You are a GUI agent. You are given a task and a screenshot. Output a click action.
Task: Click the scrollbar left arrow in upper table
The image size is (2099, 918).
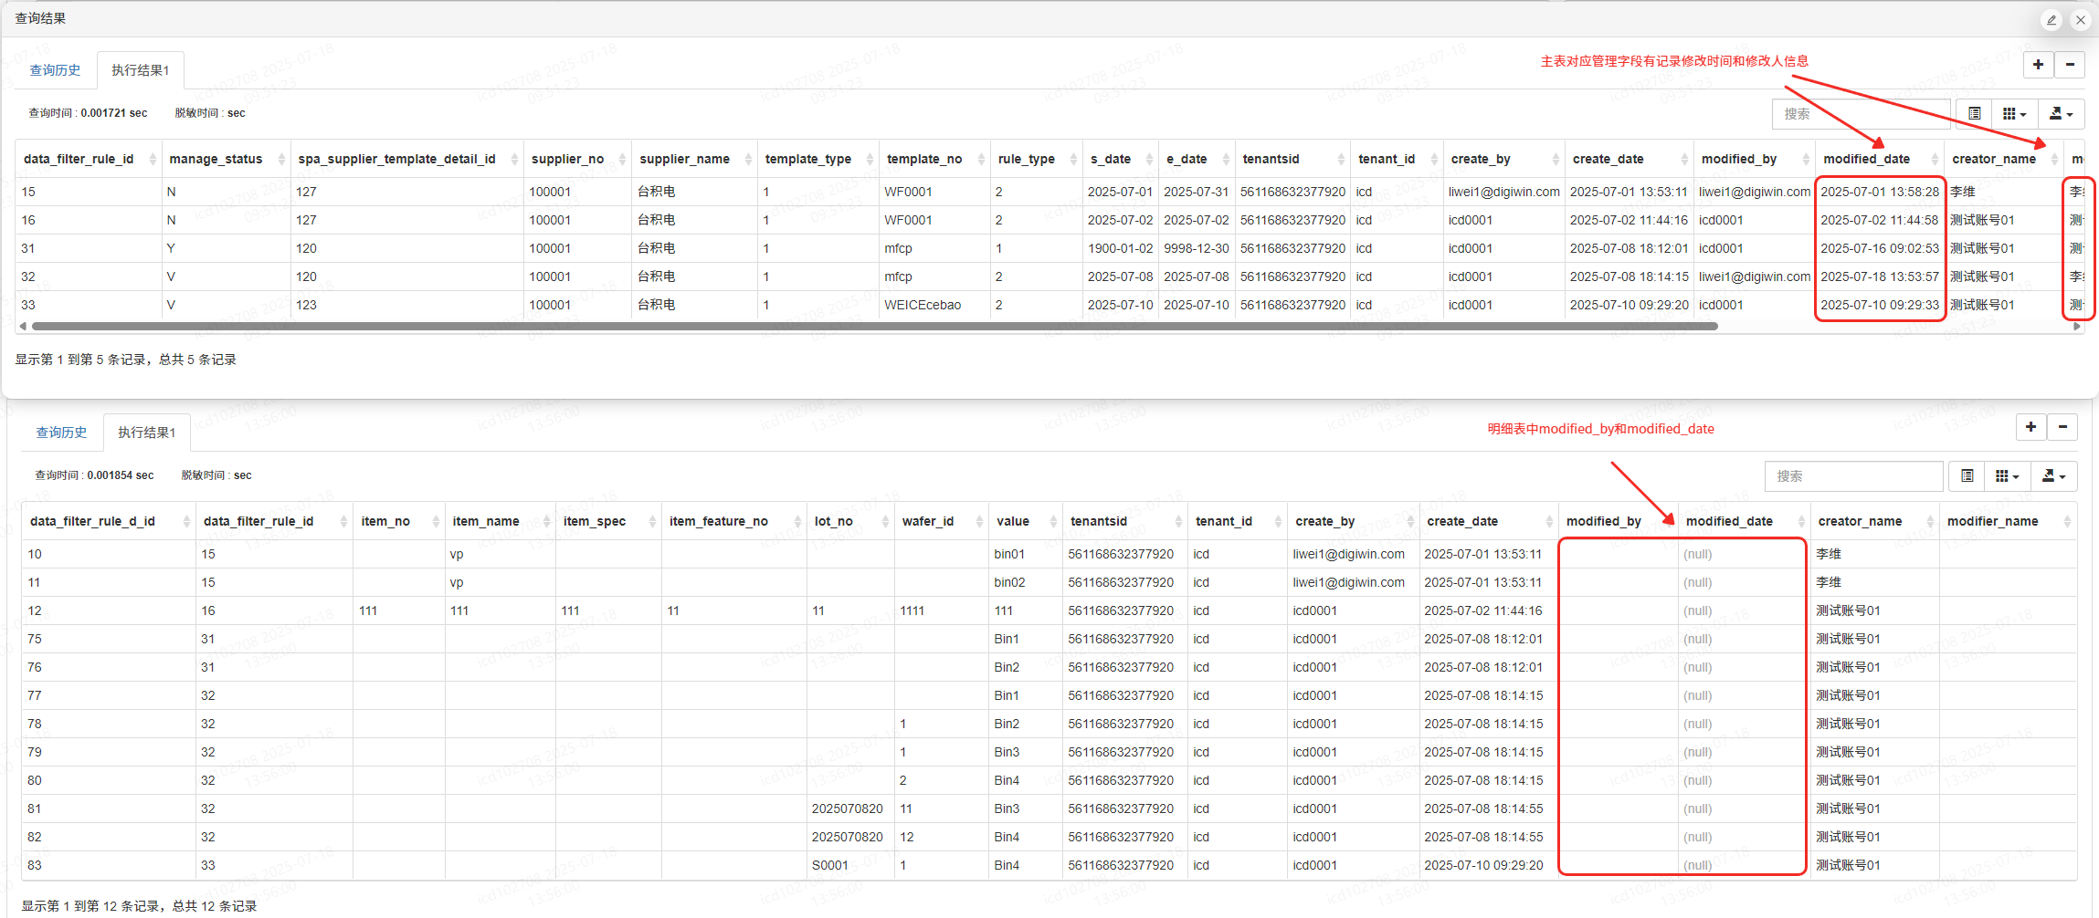tap(23, 326)
